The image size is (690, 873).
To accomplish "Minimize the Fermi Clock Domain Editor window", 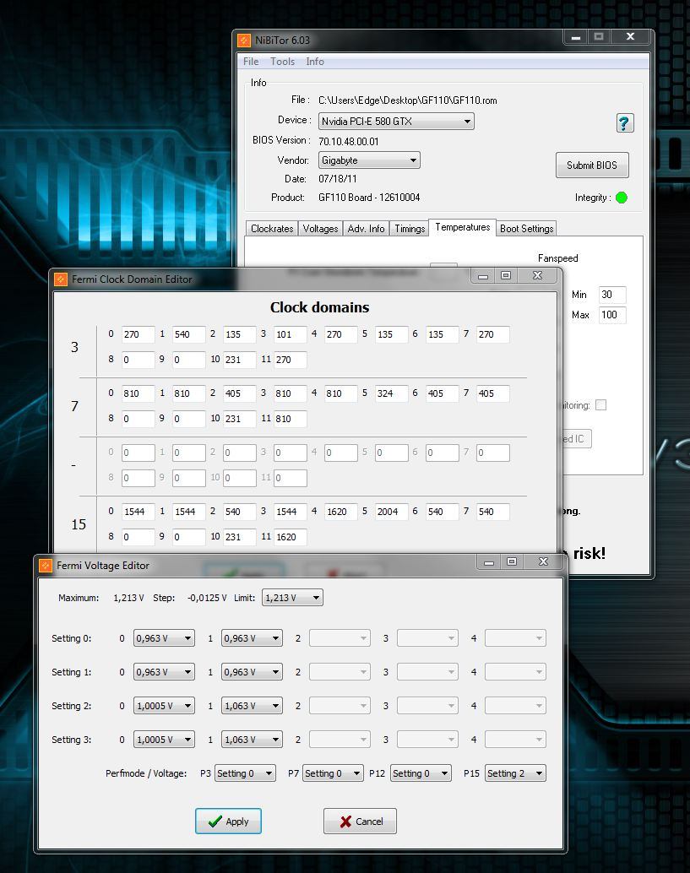I will coord(483,275).
